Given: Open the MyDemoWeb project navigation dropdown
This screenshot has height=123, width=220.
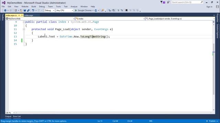Looking at the screenshot, I should (x=40, y=19).
